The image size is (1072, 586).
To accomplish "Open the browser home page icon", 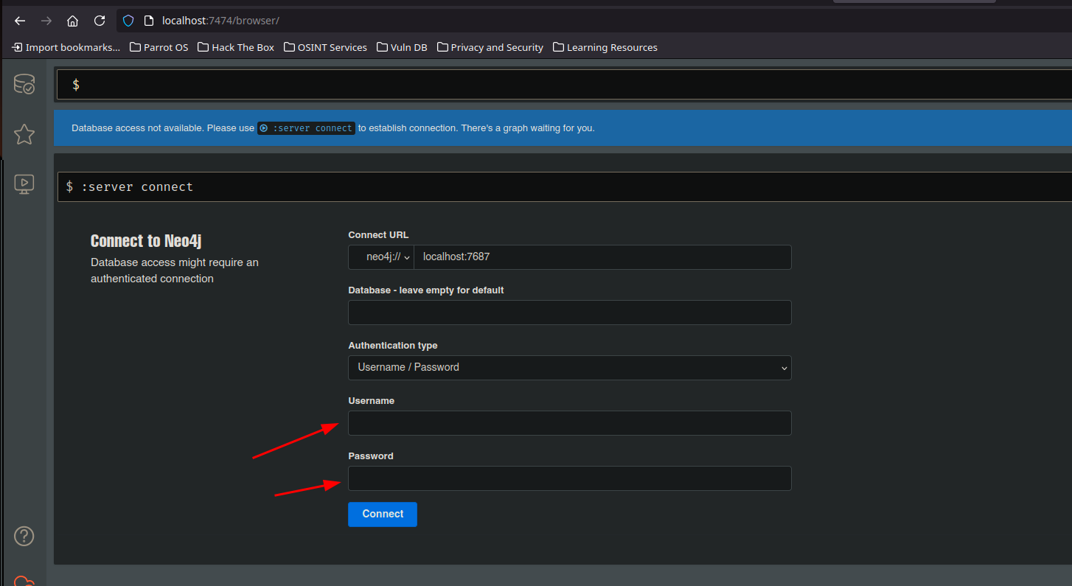I will pos(72,21).
